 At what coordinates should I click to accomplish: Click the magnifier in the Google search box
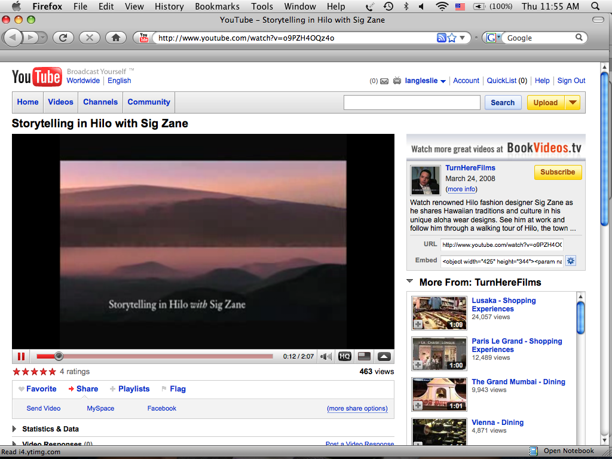pos(579,37)
